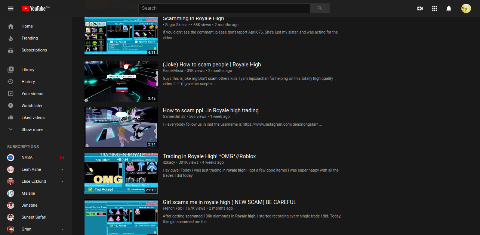This screenshot has height=235, width=480.
Task: Play the French Føx scam video thumbnail
Action: tap(121, 217)
